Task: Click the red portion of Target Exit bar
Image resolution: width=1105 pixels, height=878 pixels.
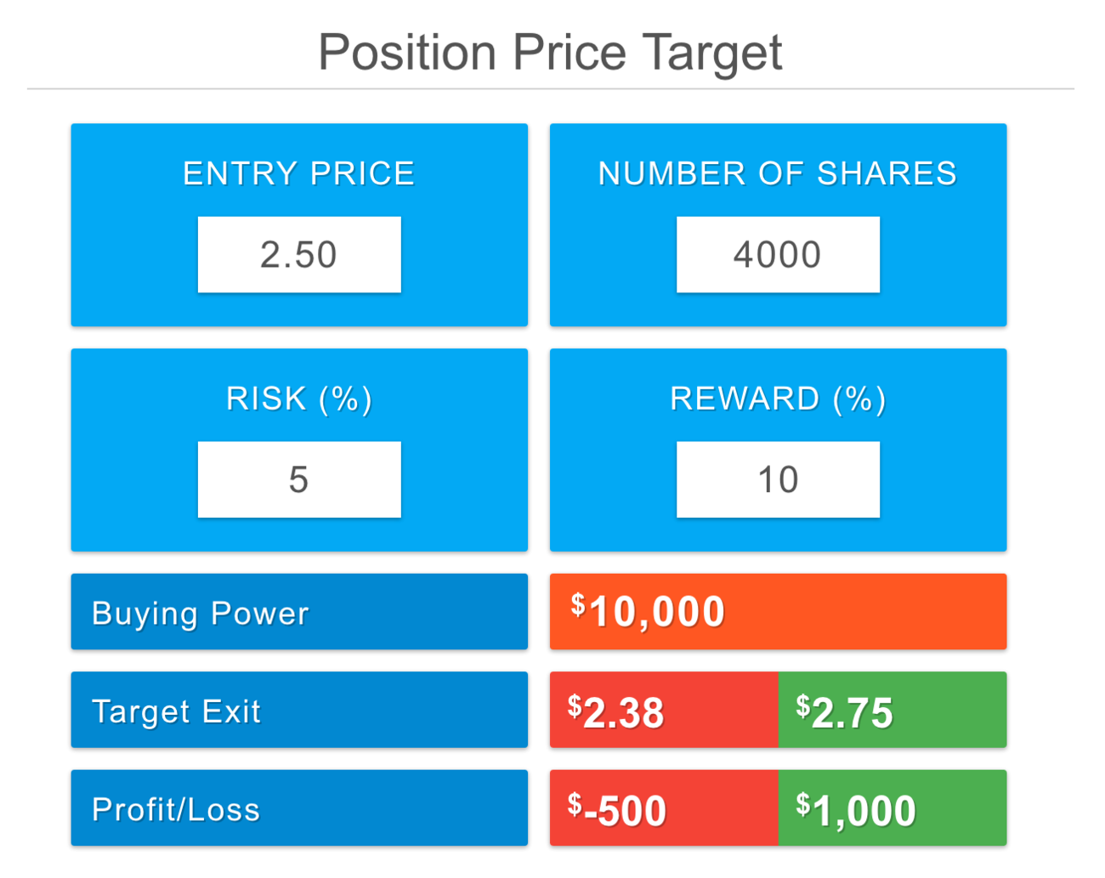Action: click(x=663, y=711)
